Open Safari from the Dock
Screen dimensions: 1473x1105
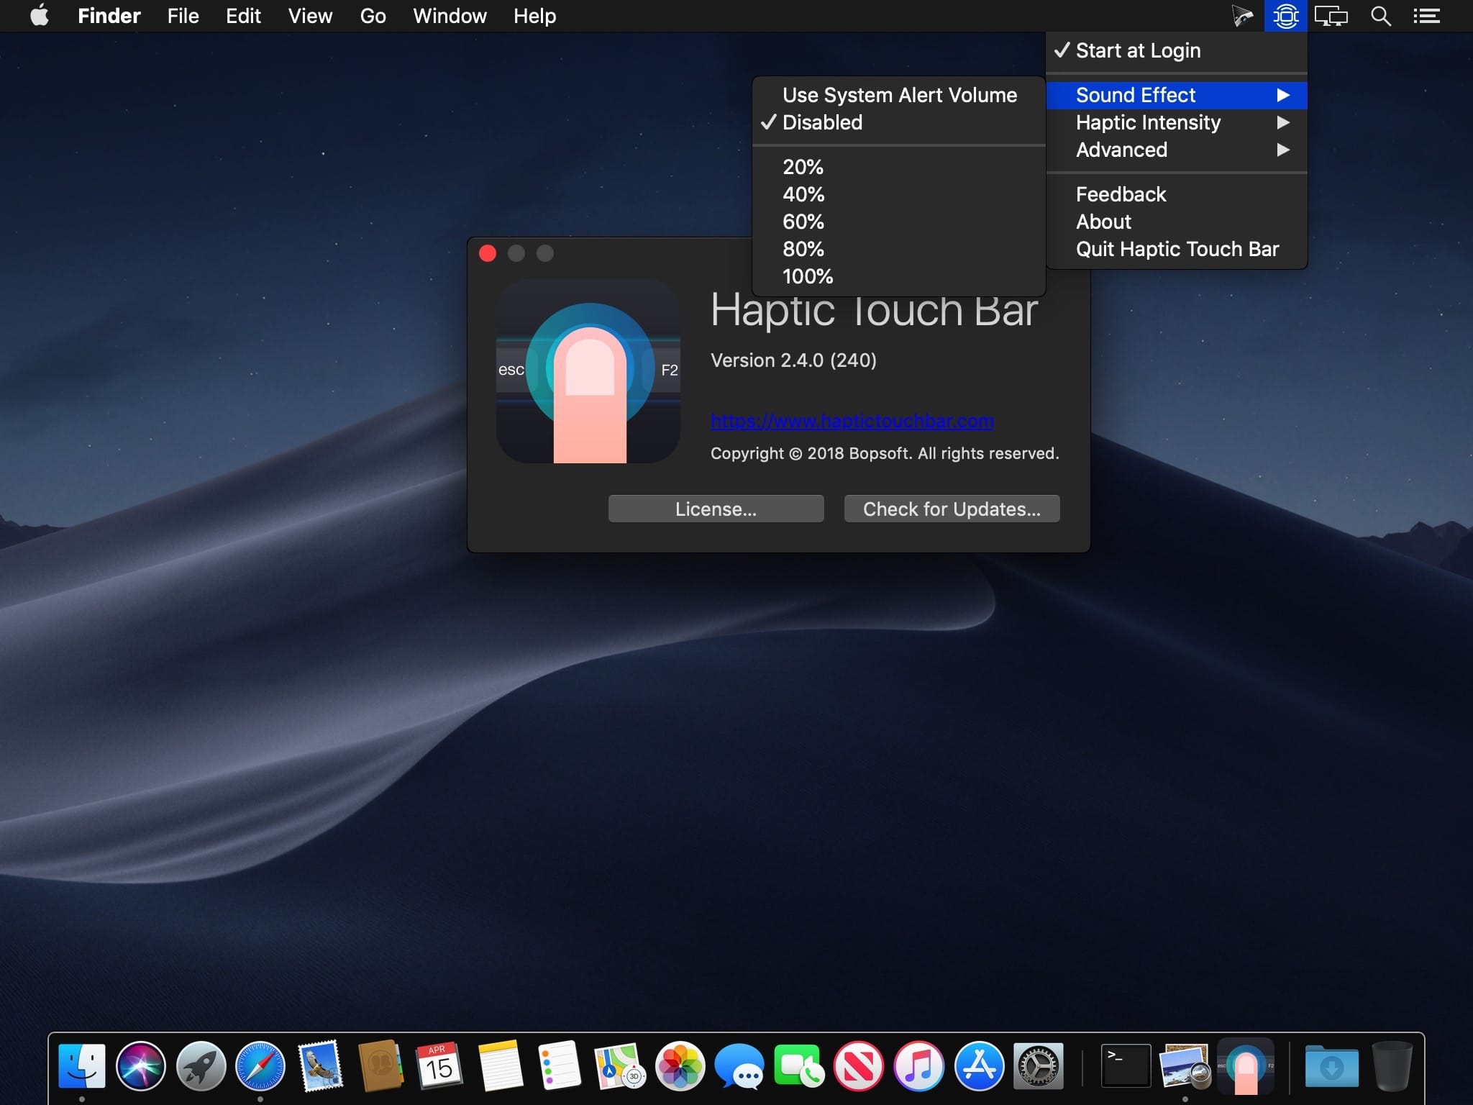(260, 1065)
